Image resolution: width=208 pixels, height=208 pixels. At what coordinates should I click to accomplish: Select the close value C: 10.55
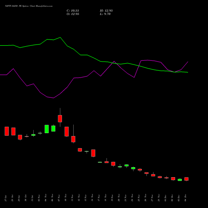point(73,11)
